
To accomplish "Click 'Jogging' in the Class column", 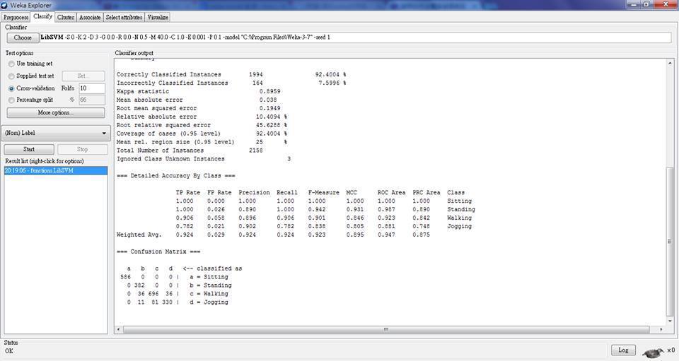I will tap(460, 227).
